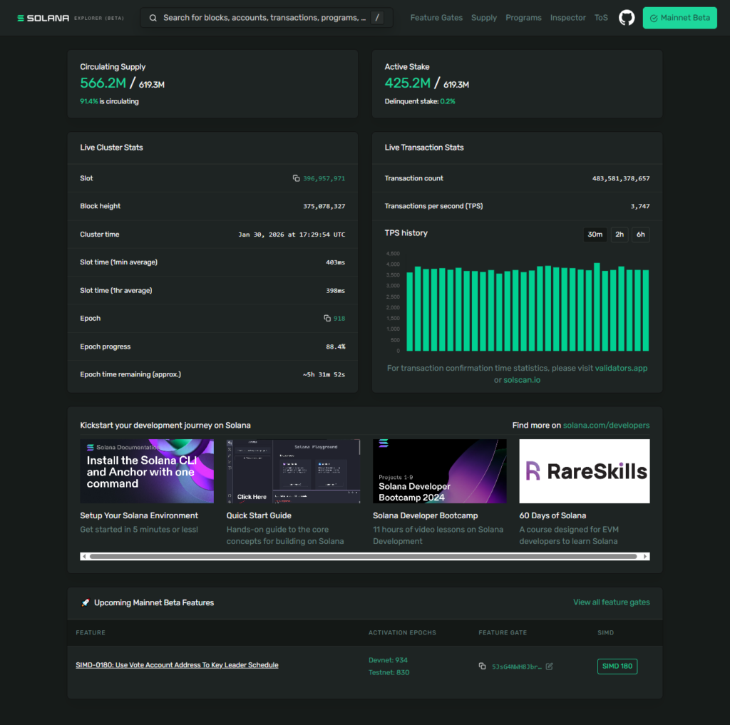Go to the Supply page

pos(484,18)
